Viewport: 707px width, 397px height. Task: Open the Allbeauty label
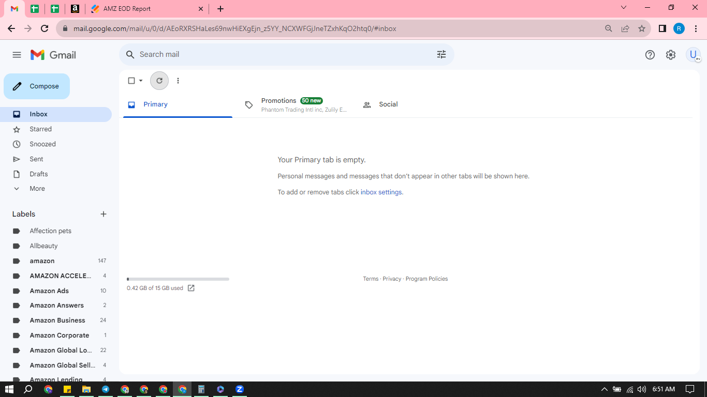click(56, 246)
